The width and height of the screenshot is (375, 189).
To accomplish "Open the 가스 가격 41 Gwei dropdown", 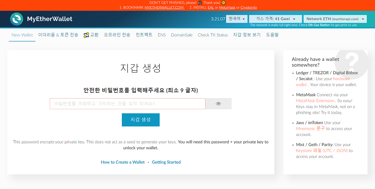I will tap(275, 19).
